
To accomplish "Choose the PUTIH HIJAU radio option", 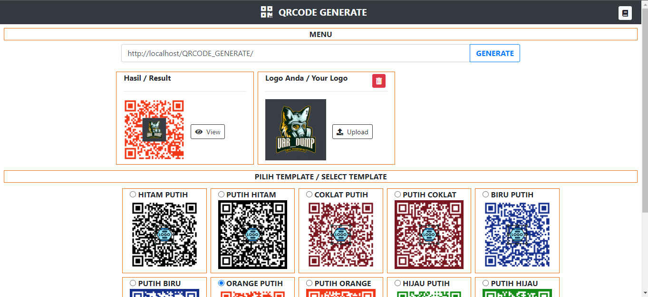I will (x=486, y=283).
